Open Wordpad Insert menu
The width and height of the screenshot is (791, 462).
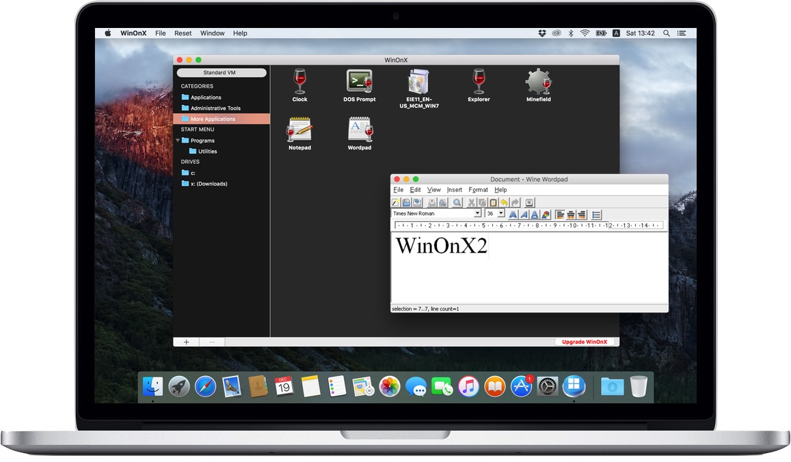[x=455, y=190]
